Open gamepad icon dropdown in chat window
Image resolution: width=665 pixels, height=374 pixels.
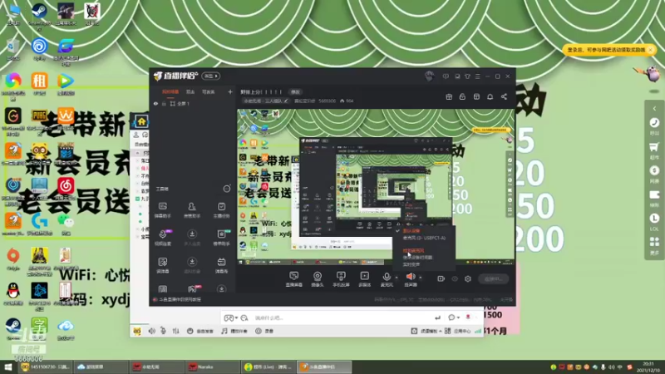tap(230, 317)
